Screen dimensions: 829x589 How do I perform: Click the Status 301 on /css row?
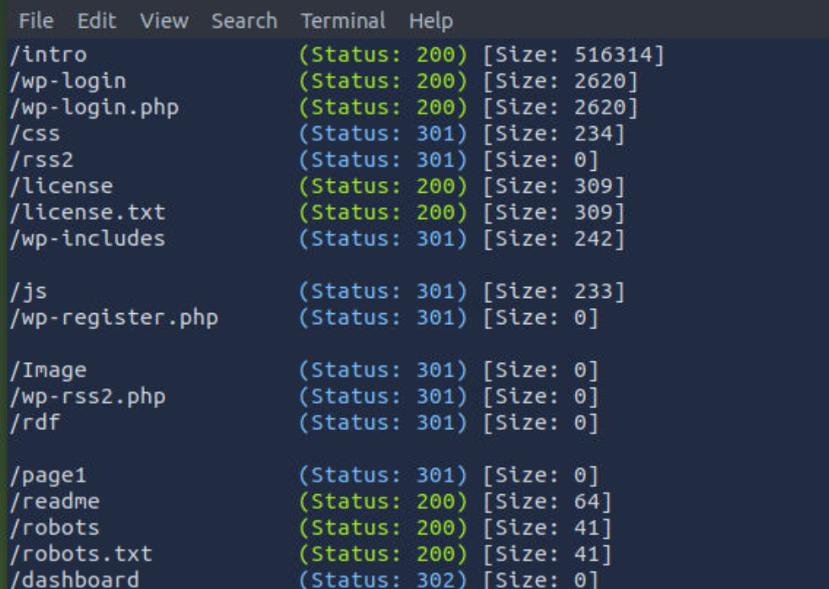[x=384, y=135]
